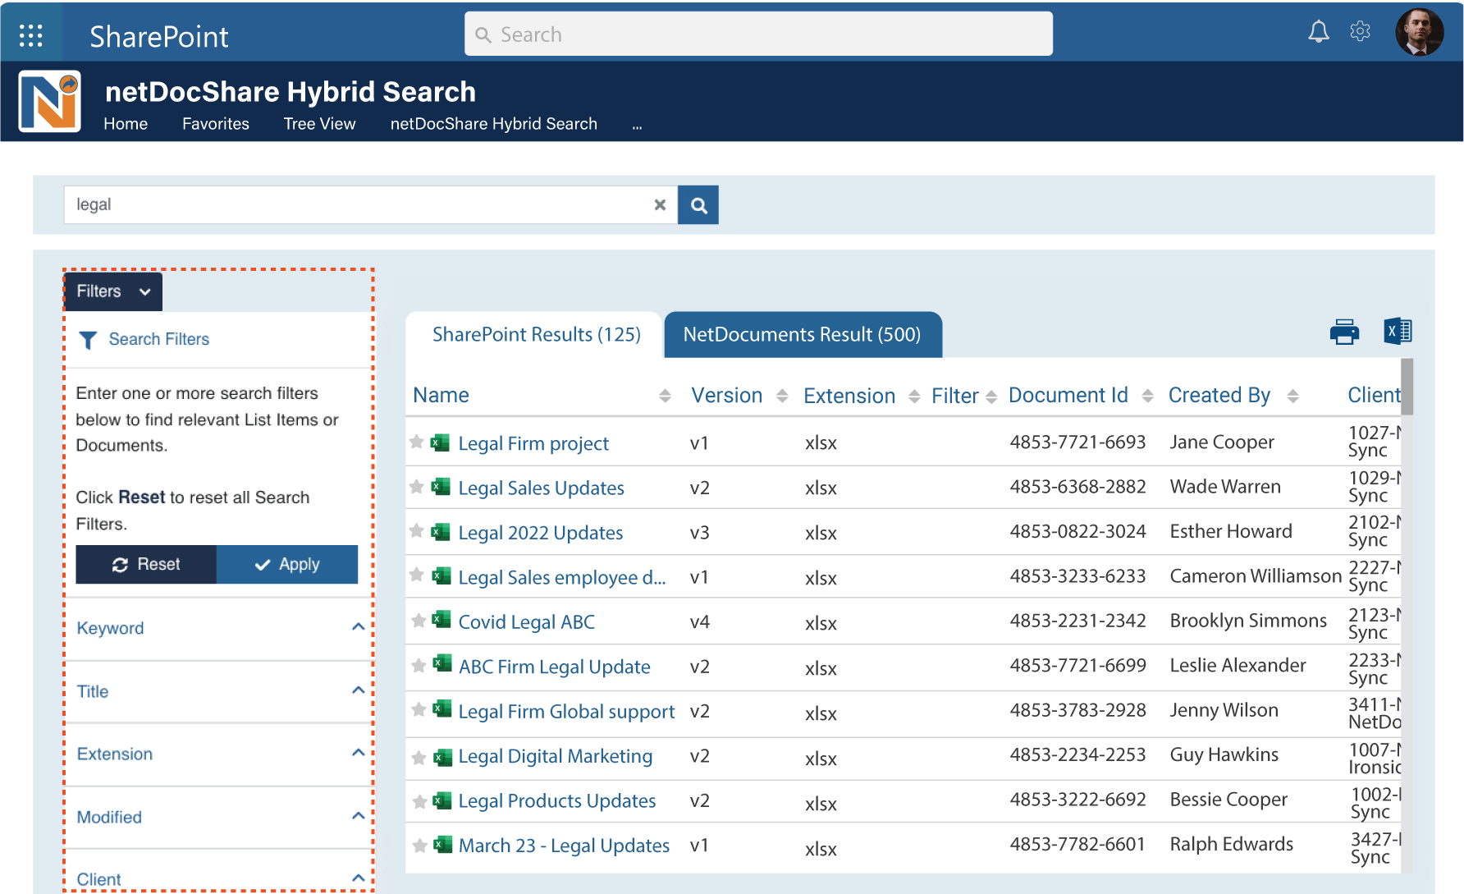Open the SharePoint app launcher grid
1464x894 pixels.
pos(31,35)
